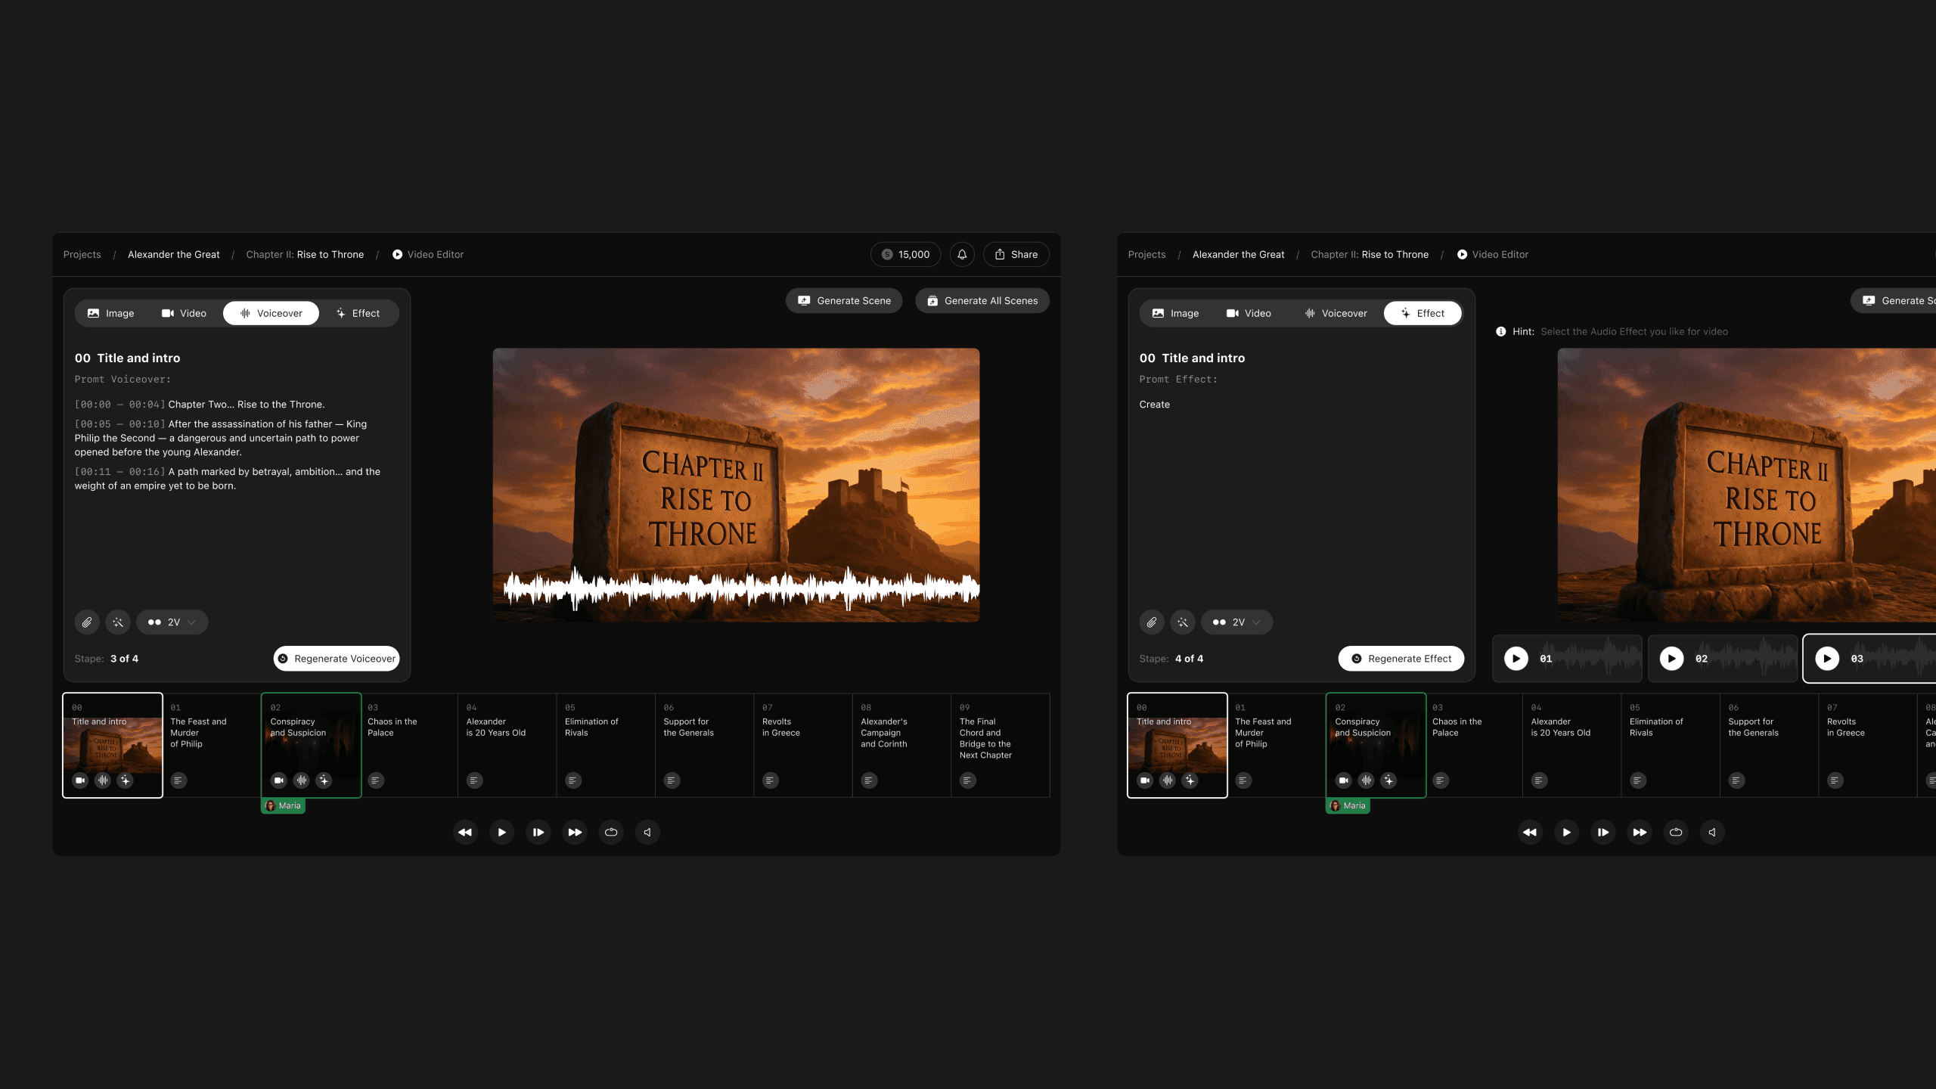Click the video camera icon on scene 02 card

[x=278, y=780]
